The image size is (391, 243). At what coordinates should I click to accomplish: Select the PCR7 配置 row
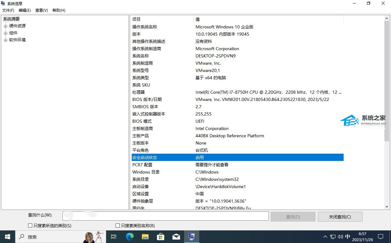coord(237,165)
